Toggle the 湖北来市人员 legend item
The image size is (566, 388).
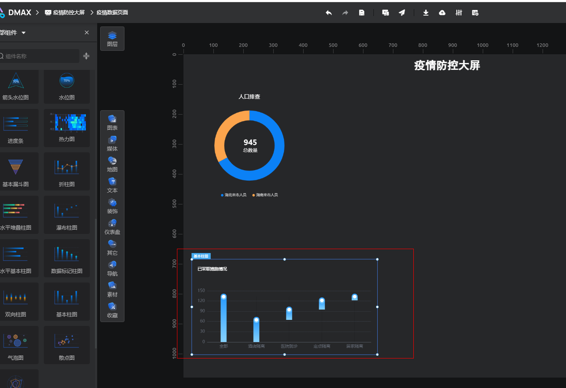point(234,195)
